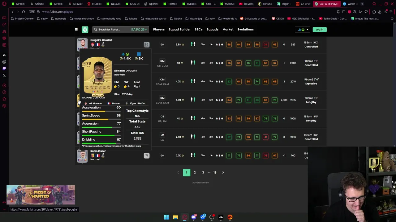Click the current page 1 button
This screenshot has width=396, height=222.
(x=186, y=172)
